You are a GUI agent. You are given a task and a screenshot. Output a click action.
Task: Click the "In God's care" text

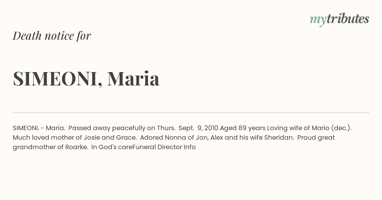pyautogui.click(x=111, y=147)
